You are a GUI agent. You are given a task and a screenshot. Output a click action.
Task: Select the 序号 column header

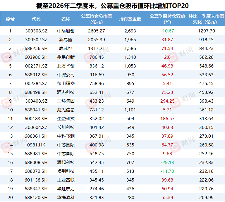coord(10,19)
